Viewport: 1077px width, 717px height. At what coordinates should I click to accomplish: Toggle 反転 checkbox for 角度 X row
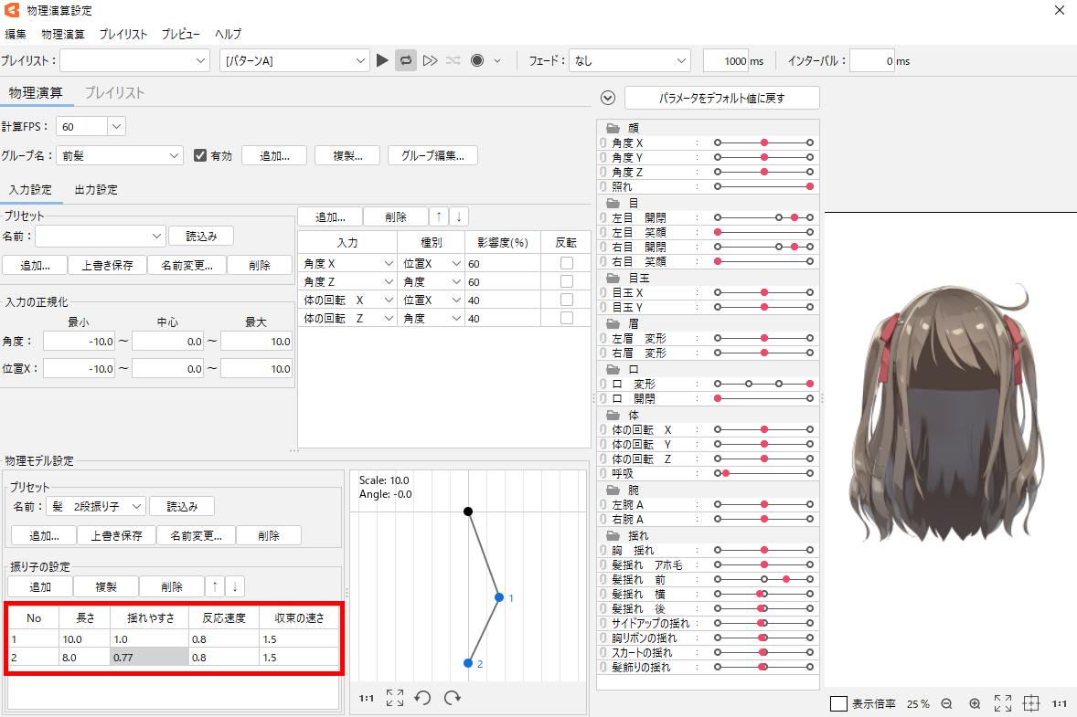(567, 263)
